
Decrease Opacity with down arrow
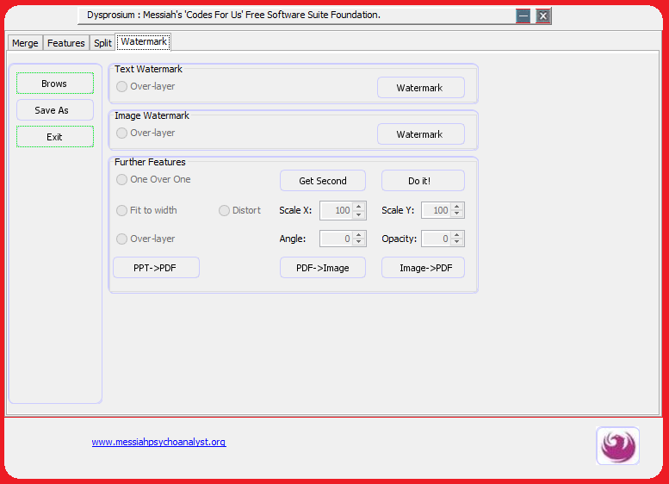tap(457, 243)
